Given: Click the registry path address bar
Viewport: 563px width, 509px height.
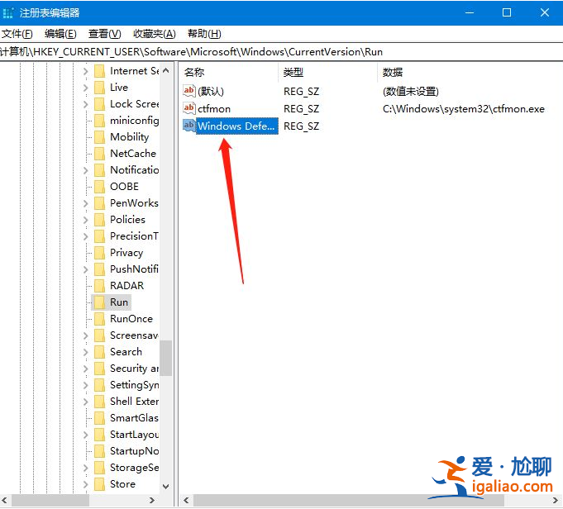Looking at the screenshot, I should [281, 52].
